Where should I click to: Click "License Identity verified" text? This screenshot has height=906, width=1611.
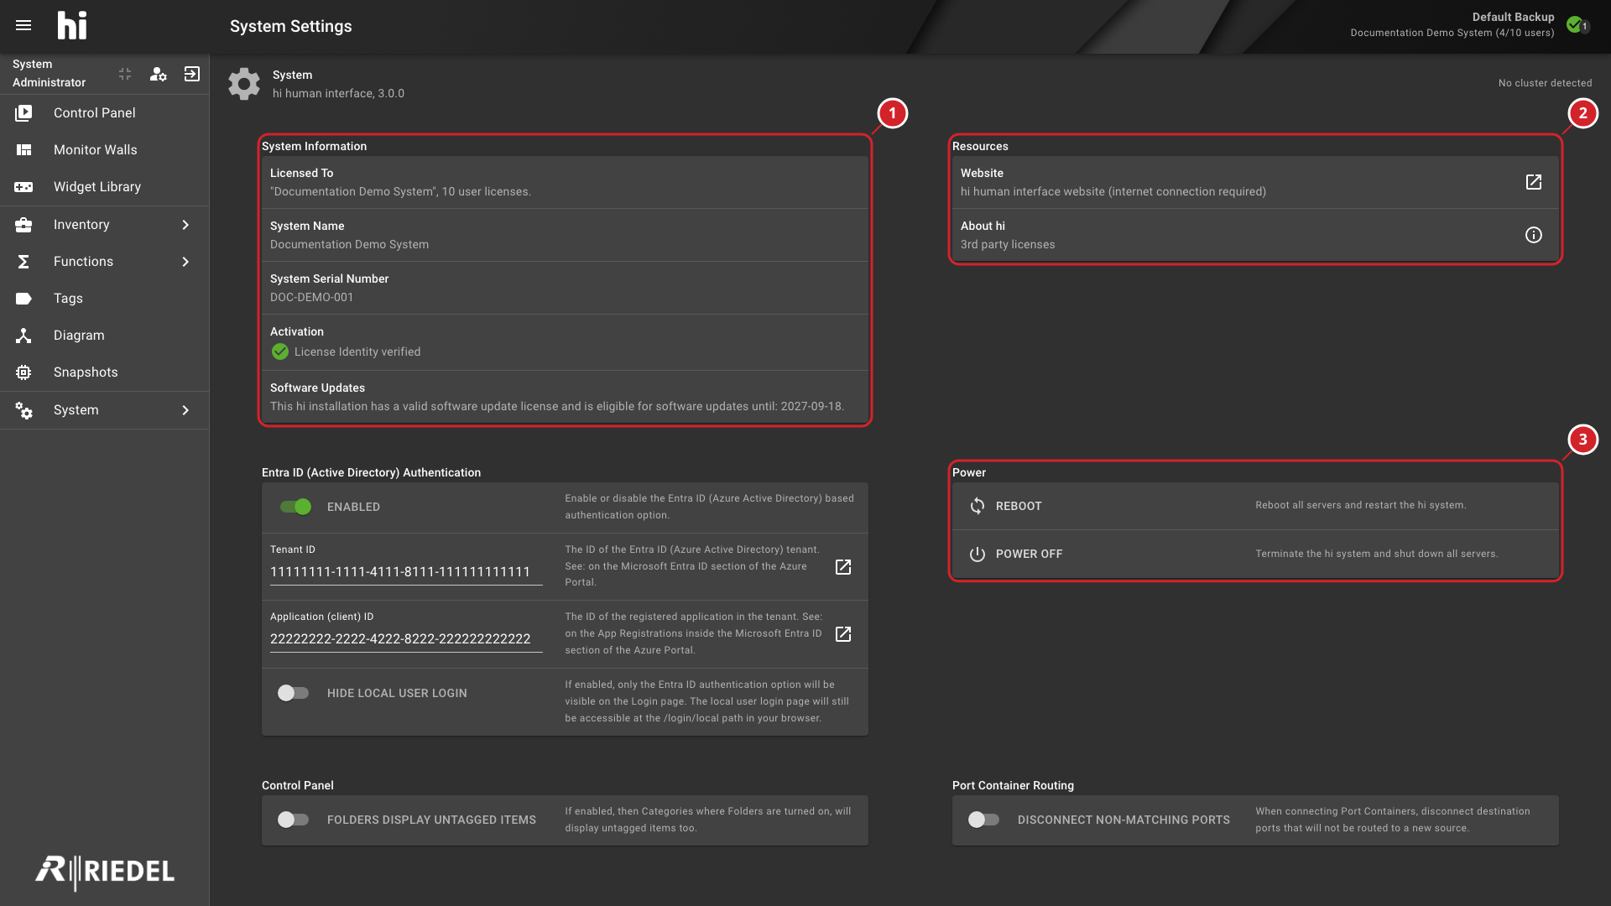coord(357,351)
